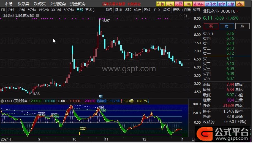Expand the LXCCI顶底背离 indicator dropdown
Image resolution: width=253 pixels, height=143 pixels.
click(2, 101)
